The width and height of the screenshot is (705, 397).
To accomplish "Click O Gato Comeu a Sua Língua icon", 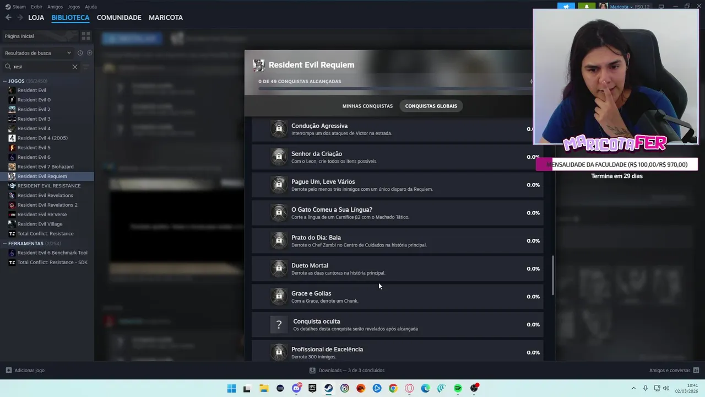I will (x=279, y=213).
